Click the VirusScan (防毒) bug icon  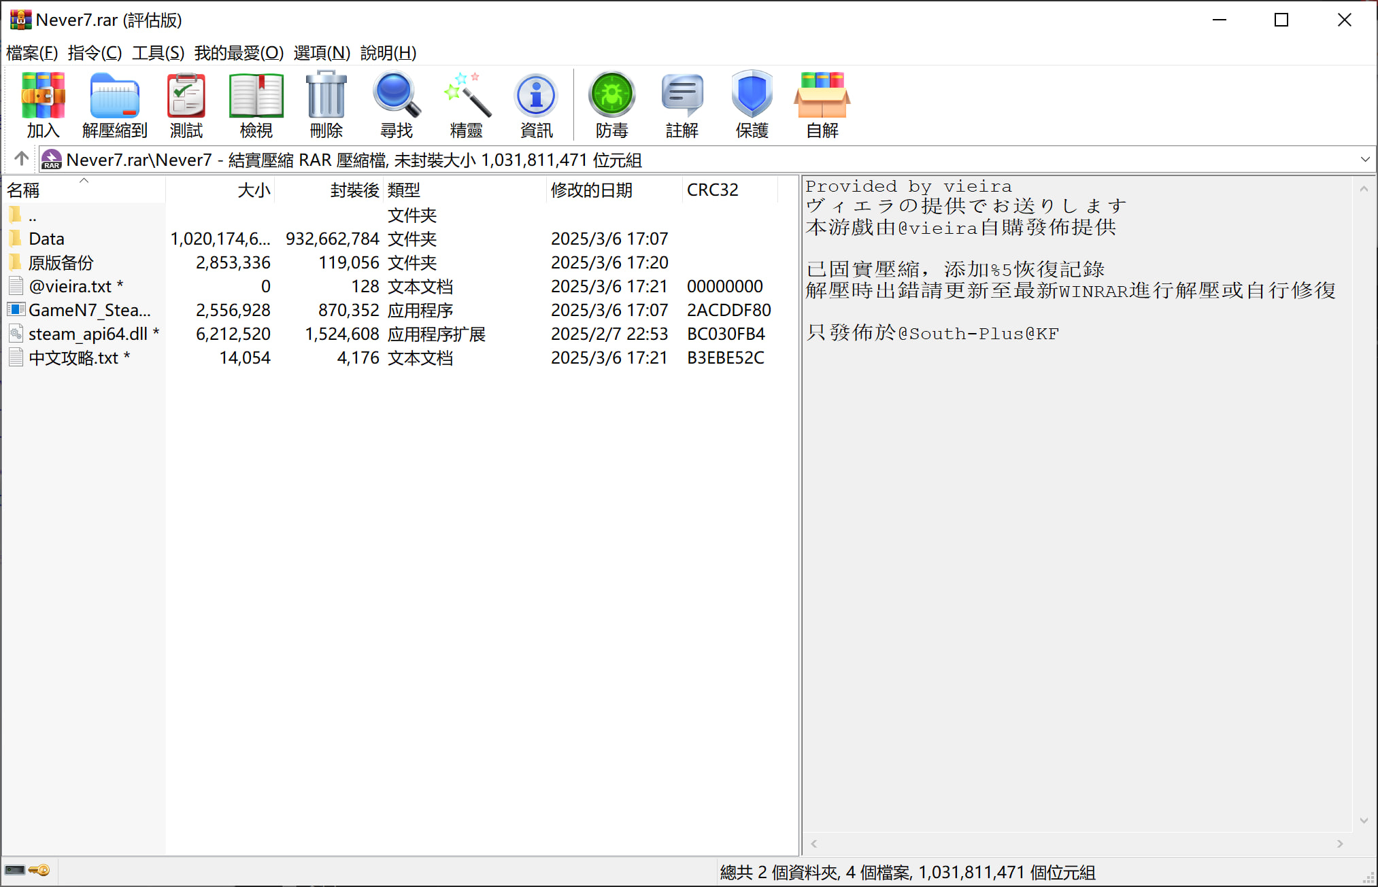point(611,104)
